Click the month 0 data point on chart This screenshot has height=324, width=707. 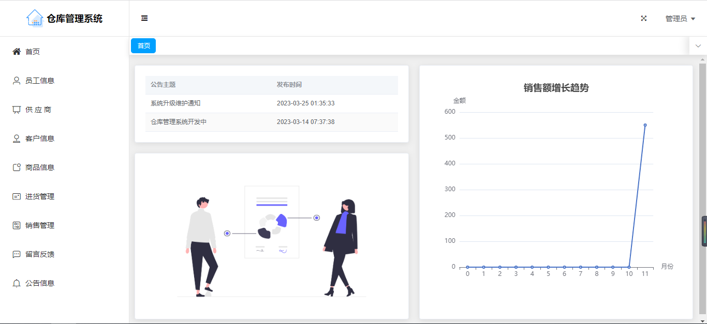(467, 267)
